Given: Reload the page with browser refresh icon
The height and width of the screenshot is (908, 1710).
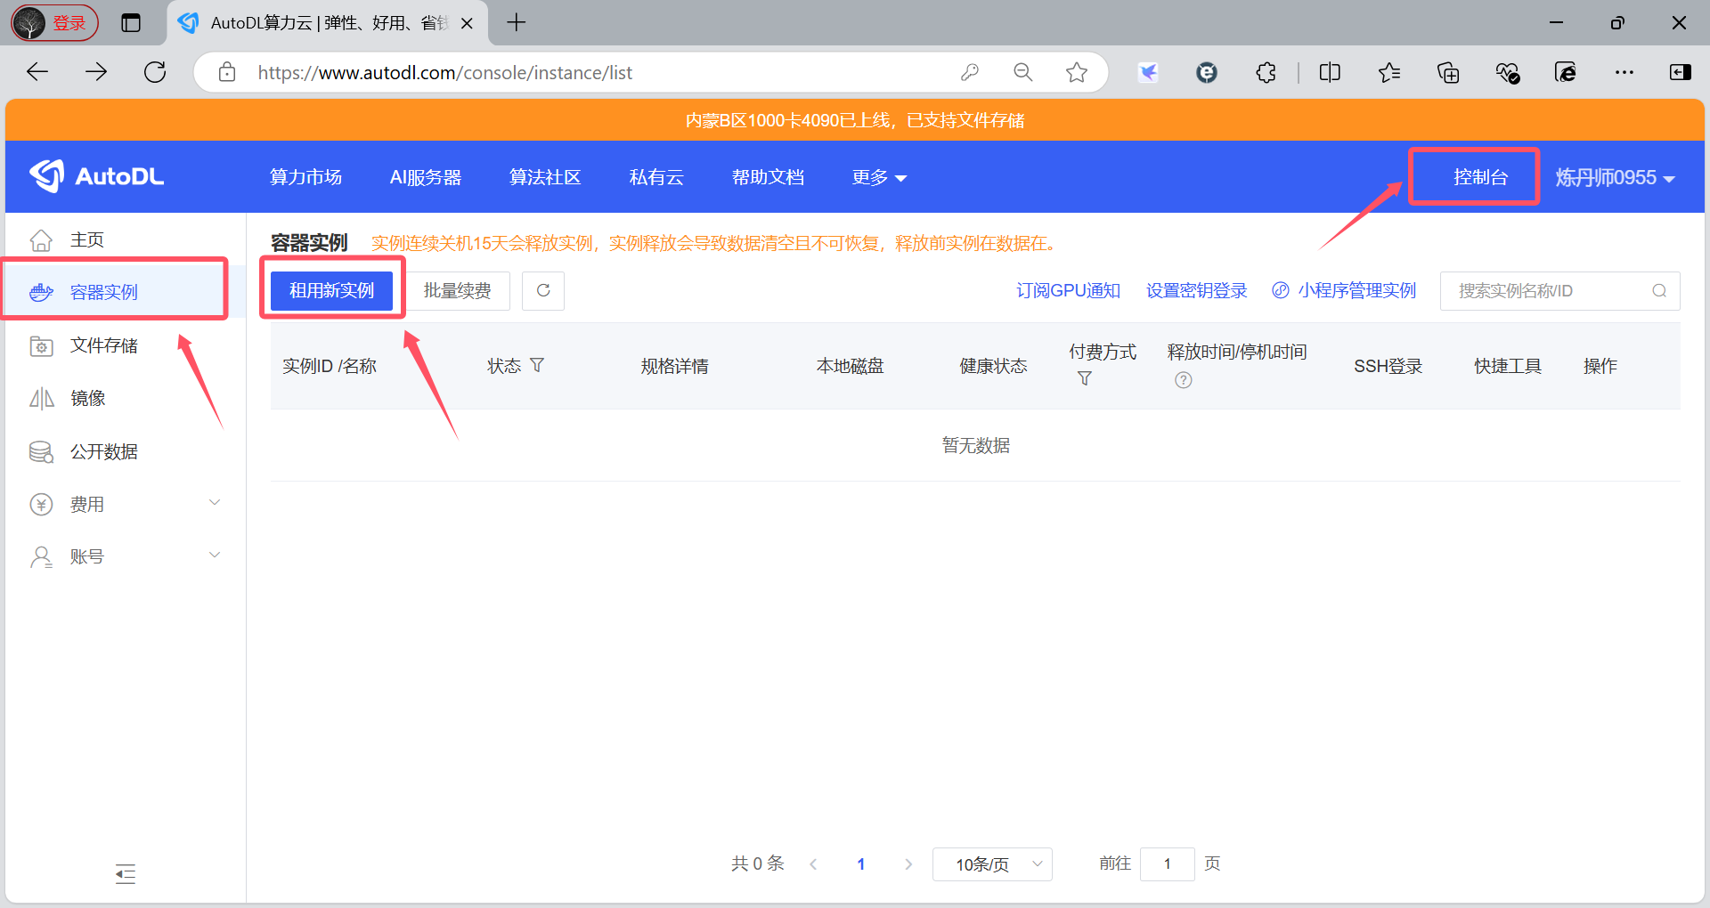Looking at the screenshot, I should pos(155,72).
